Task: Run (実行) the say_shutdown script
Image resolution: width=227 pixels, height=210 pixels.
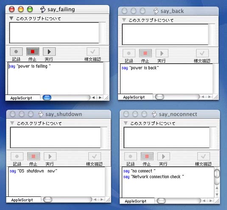Action: point(50,156)
